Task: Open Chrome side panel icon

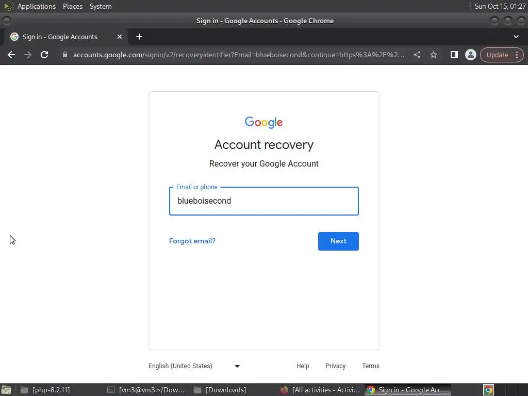Action: coord(454,55)
